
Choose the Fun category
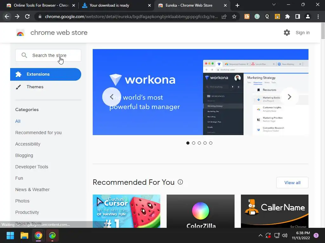point(19,178)
